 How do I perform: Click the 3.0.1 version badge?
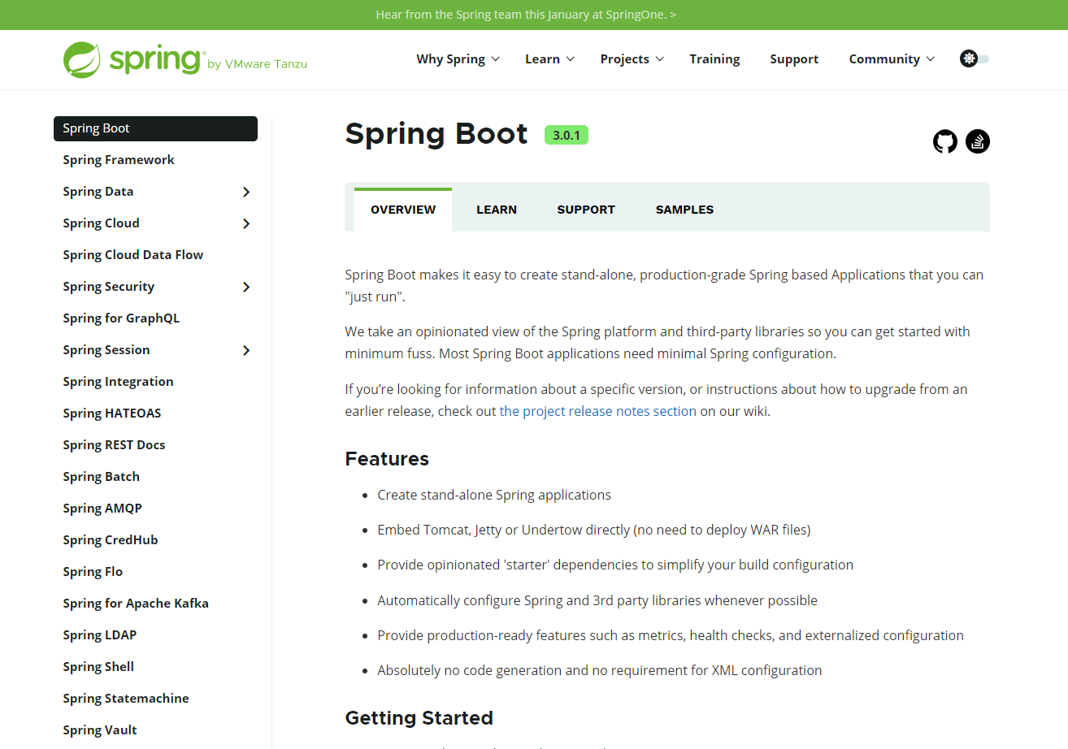[x=567, y=135]
